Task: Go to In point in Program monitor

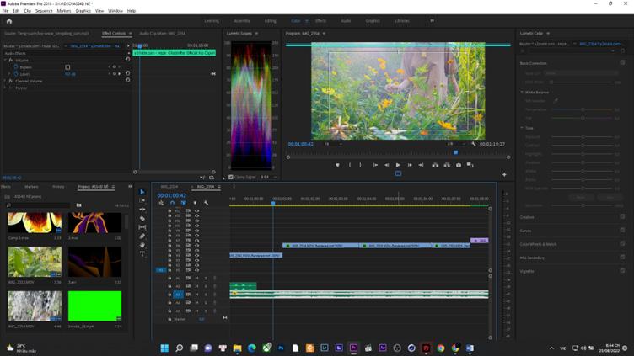Action: [x=375, y=165]
